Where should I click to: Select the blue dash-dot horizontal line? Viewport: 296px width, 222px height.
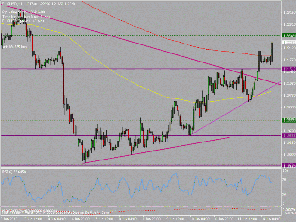tap(142, 66)
